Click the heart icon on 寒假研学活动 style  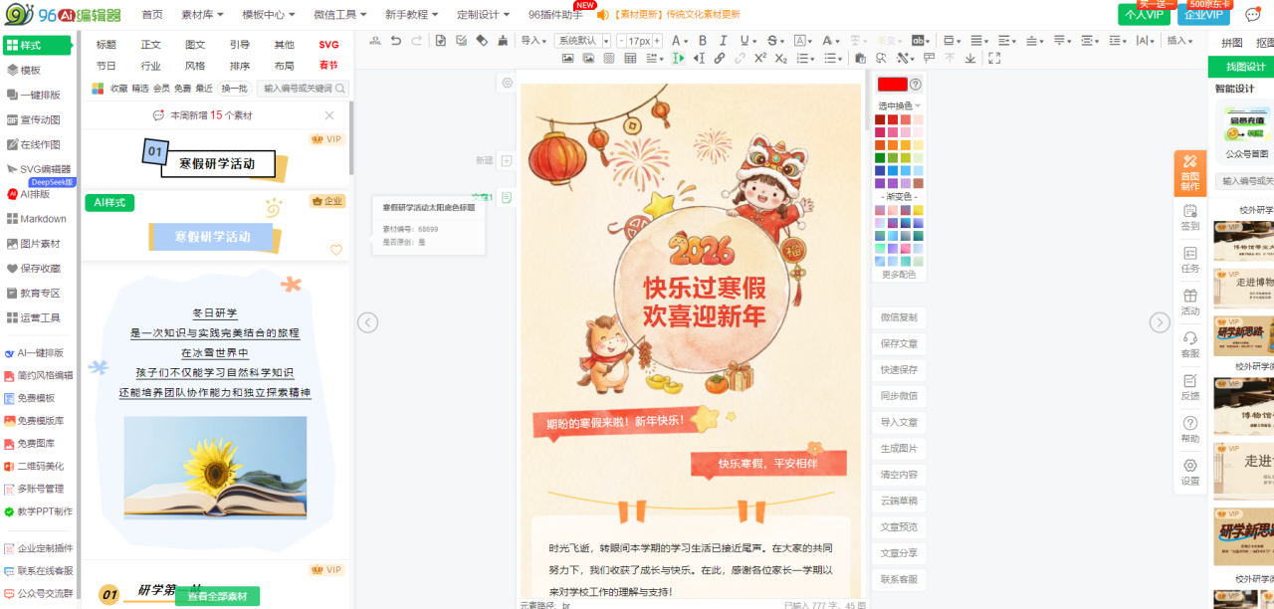click(x=335, y=250)
